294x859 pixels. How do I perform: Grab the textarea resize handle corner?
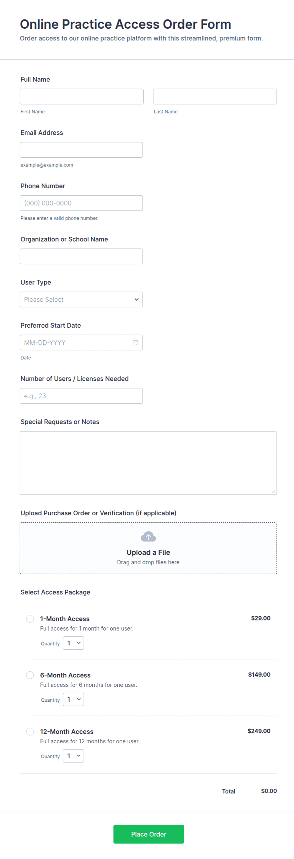(x=273, y=491)
